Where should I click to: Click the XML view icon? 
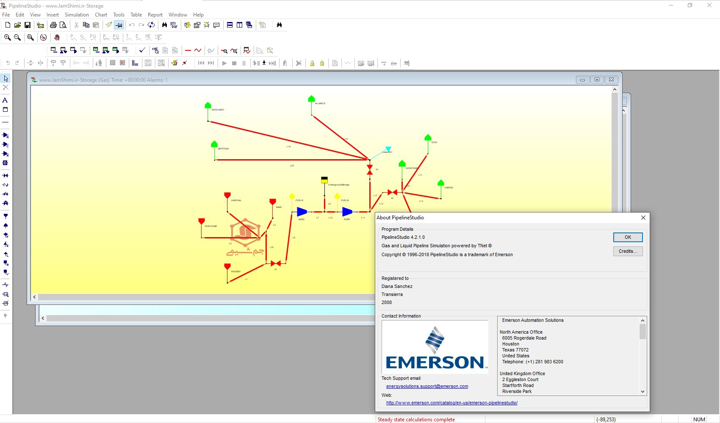(x=155, y=50)
